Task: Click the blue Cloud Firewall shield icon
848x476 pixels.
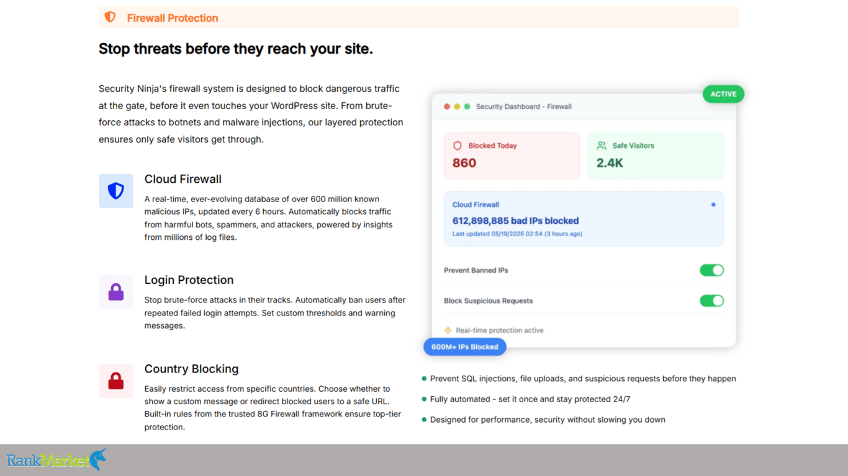Action: tap(116, 191)
